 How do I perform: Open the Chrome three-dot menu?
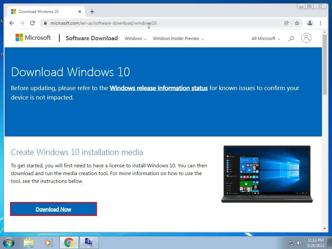click(x=320, y=23)
